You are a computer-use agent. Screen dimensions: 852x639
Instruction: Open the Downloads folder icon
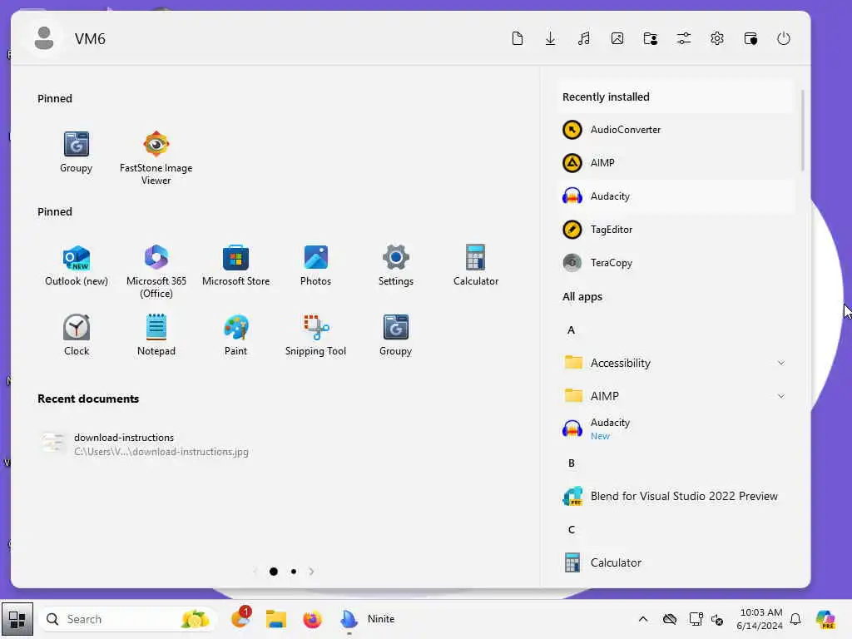pyautogui.click(x=551, y=38)
